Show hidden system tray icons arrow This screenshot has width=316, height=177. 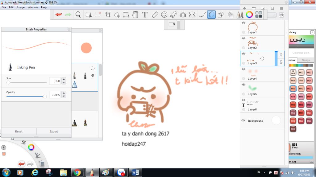pyautogui.click(x=264, y=173)
